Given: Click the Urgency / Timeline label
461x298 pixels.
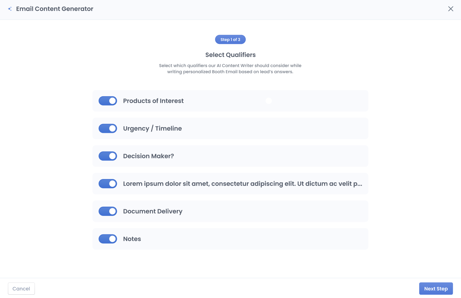Looking at the screenshot, I should [152, 129].
